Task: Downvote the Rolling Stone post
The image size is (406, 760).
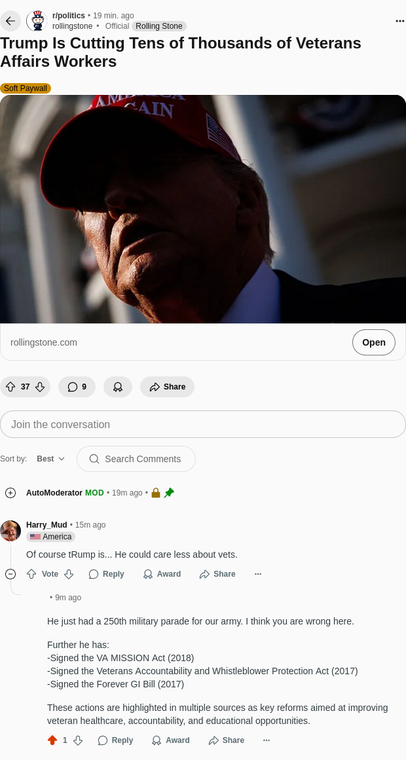Action: click(40, 387)
